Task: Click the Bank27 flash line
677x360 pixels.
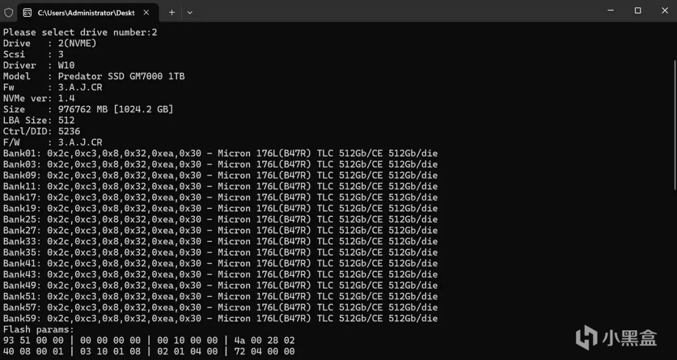Action: [220, 230]
